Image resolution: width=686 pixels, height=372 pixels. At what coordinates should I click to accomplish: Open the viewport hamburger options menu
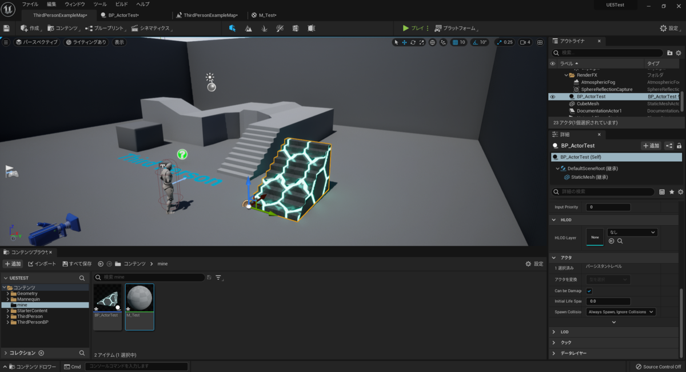6,42
